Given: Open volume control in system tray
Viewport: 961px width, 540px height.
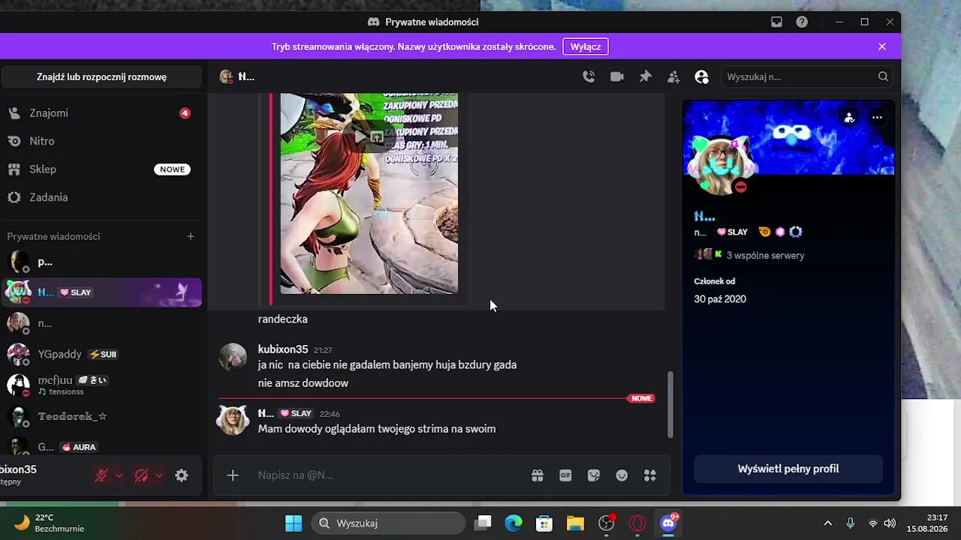Looking at the screenshot, I should (x=890, y=523).
